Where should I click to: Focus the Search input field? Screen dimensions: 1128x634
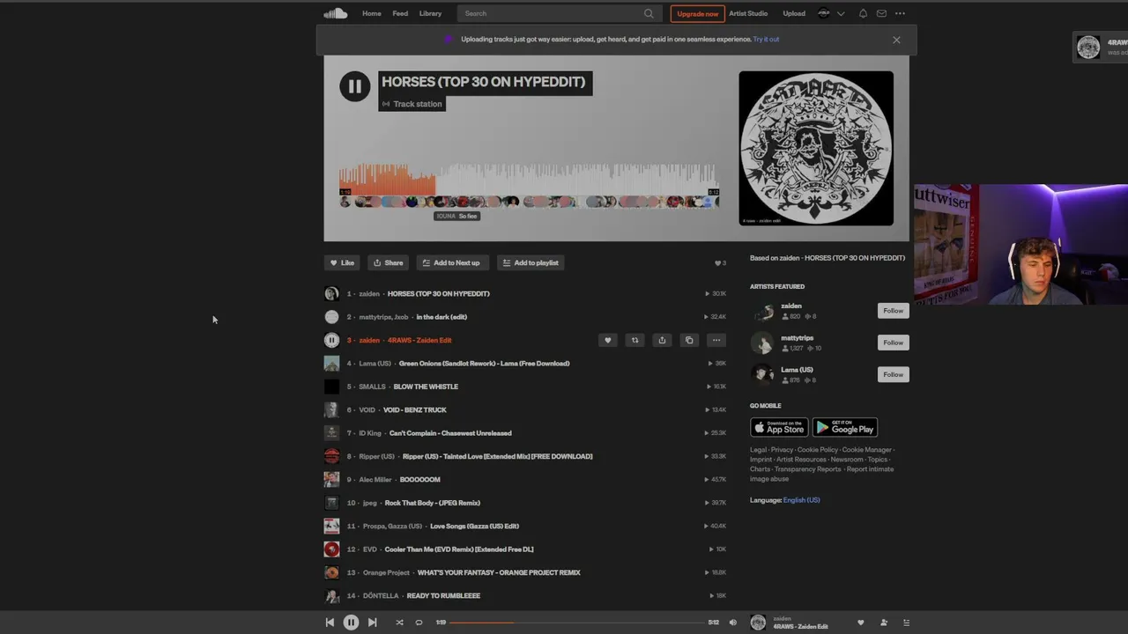coord(558,13)
